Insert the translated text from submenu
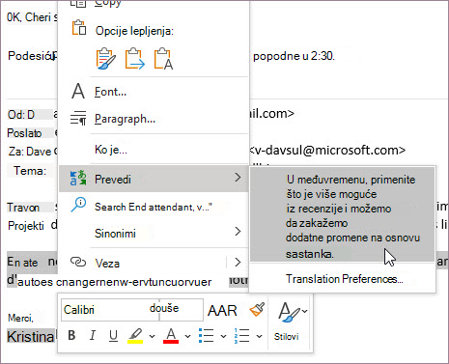 click(x=343, y=214)
